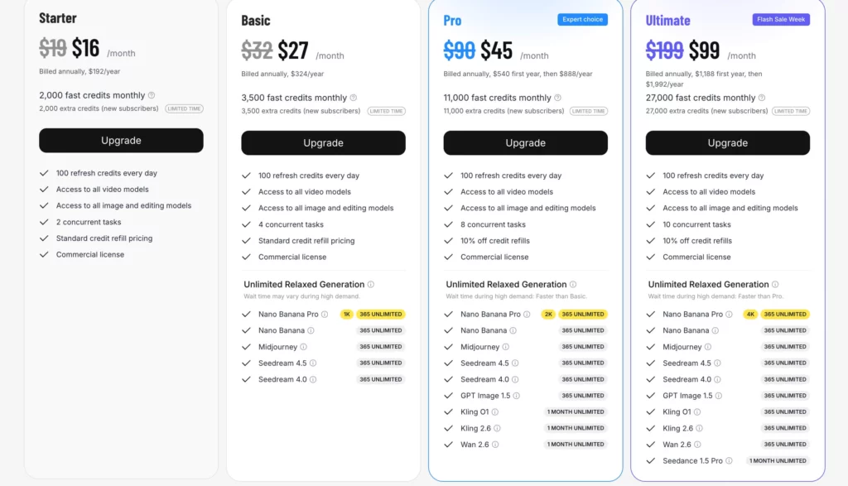
Task: Click the Expert choice badge on Pro
Action: pyautogui.click(x=582, y=20)
